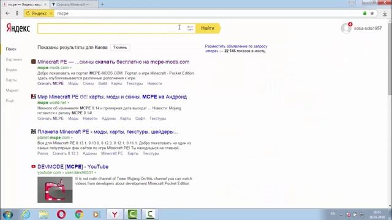Switch to the mcpe — Яндекс tab
The image size is (392, 220).
(24, 4)
